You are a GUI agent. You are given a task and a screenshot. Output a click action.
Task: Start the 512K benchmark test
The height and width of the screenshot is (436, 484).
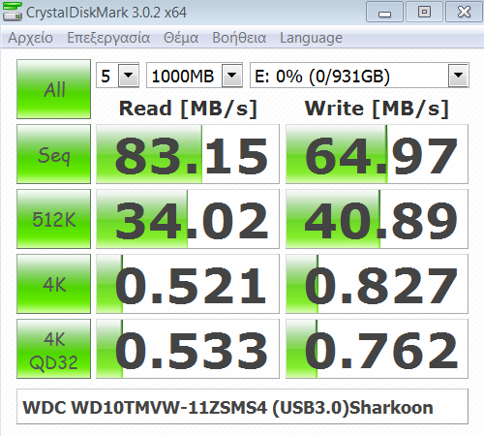point(53,219)
